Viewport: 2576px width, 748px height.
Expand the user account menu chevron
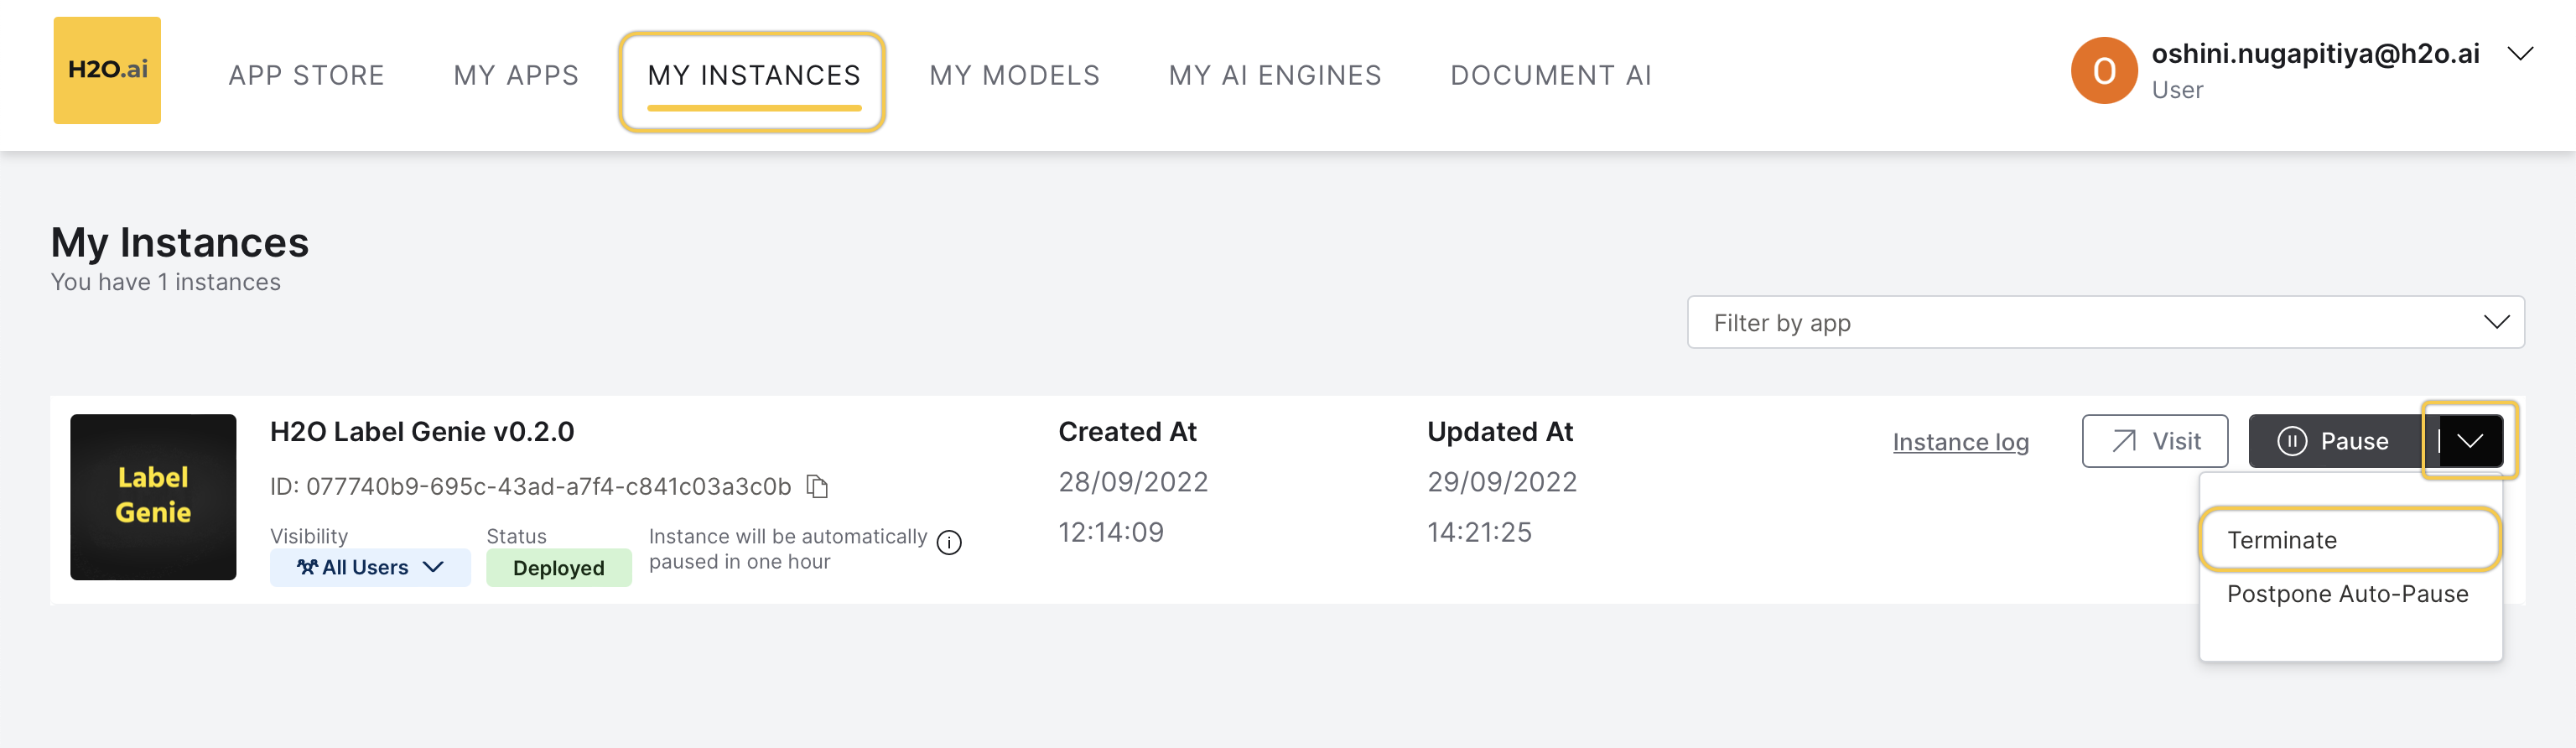click(2520, 54)
